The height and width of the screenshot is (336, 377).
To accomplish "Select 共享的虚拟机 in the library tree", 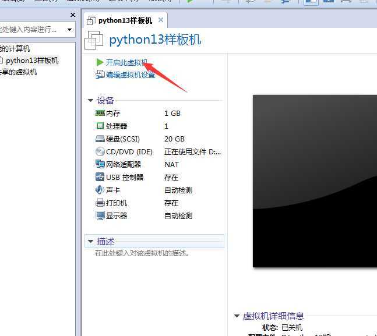I will [x=18, y=72].
